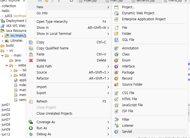Click the SQL File icon
The height and width of the screenshot is (138, 190).
[x=117, y=40]
